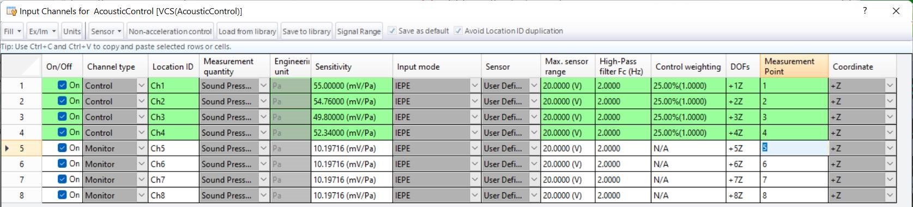The height and width of the screenshot is (207, 913).
Task: Expand Input mode dropdown in row 2
Action: coord(474,101)
